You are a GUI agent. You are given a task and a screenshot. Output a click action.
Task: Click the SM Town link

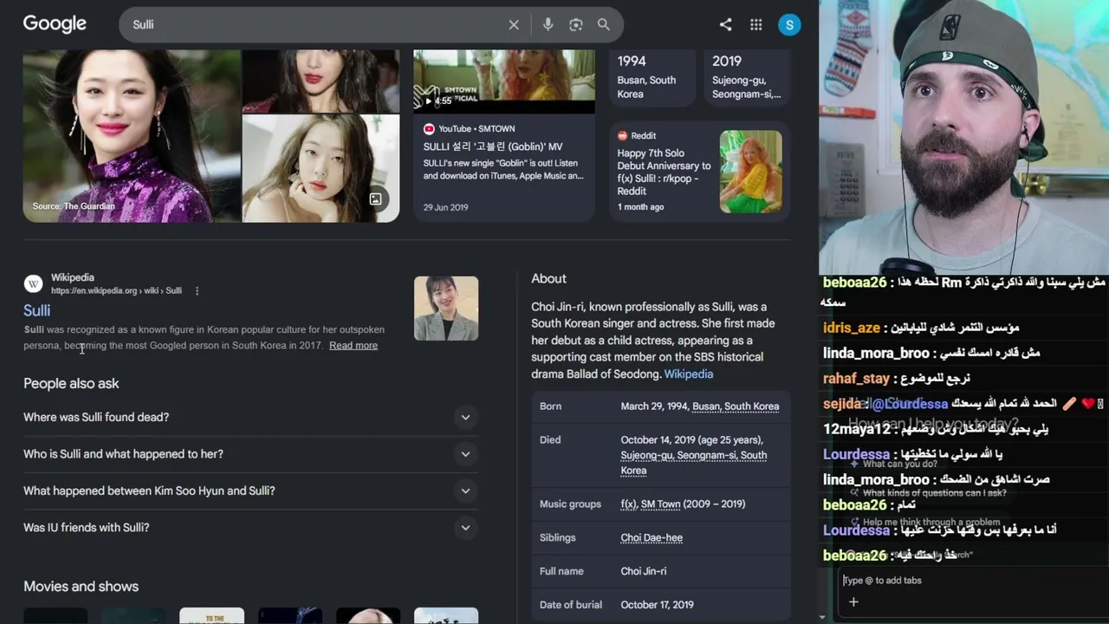pyautogui.click(x=661, y=504)
